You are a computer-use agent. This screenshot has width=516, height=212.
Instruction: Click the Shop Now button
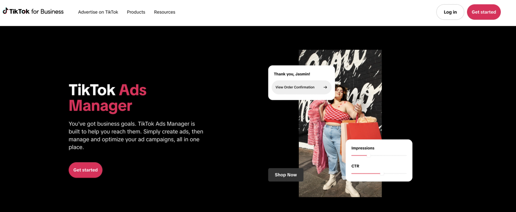point(285,175)
